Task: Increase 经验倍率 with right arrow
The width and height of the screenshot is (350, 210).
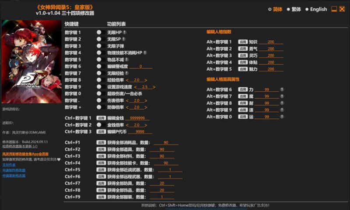Action: 146,80
